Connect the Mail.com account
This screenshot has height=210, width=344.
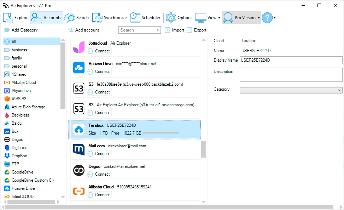click(x=99, y=154)
